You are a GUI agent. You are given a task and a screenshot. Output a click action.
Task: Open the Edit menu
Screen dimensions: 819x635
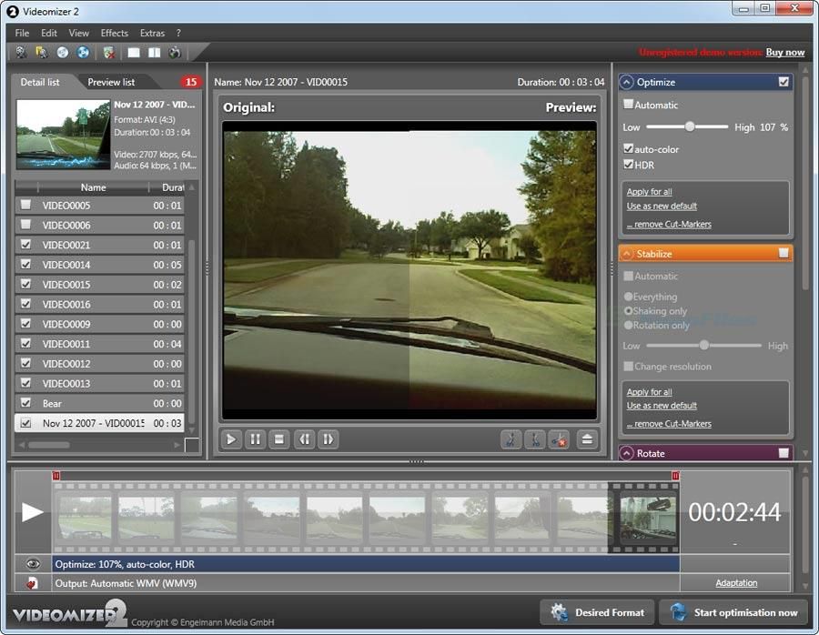click(x=48, y=33)
